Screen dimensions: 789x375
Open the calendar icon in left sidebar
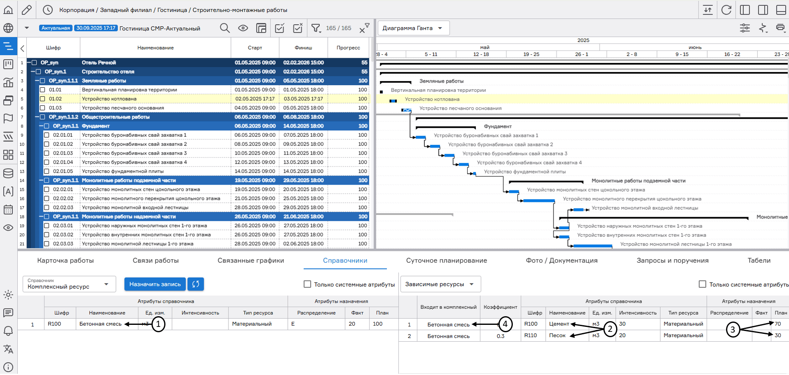pos(8,210)
